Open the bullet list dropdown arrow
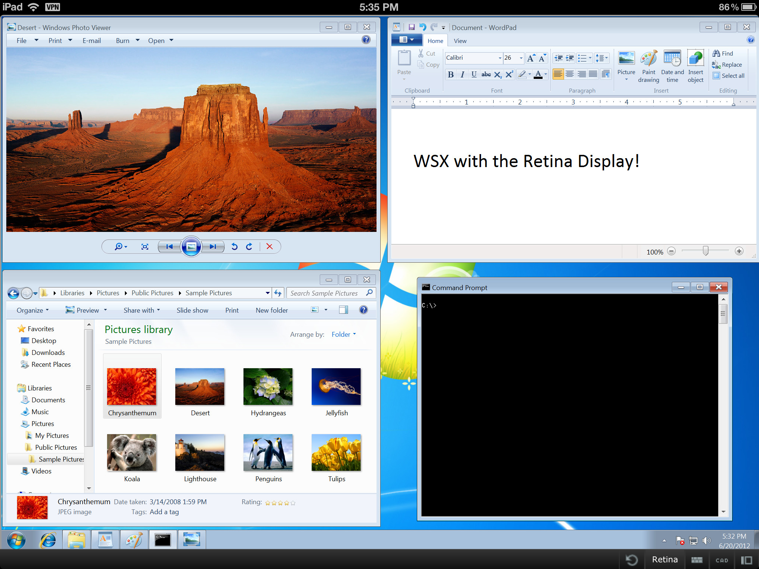The image size is (759, 569). pyautogui.click(x=590, y=58)
